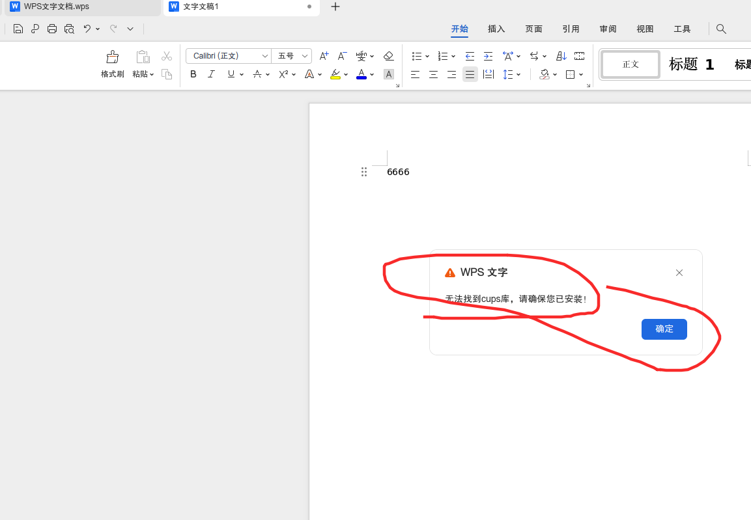This screenshot has width=751, height=520.
Task: Click the text direction arrows icon
Action: point(534,56)
